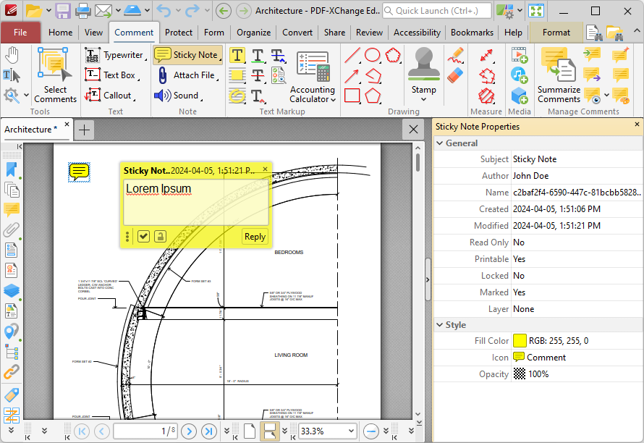Open the File menu
The width and height of the screenshot is (644, 443).
(20, 33)
